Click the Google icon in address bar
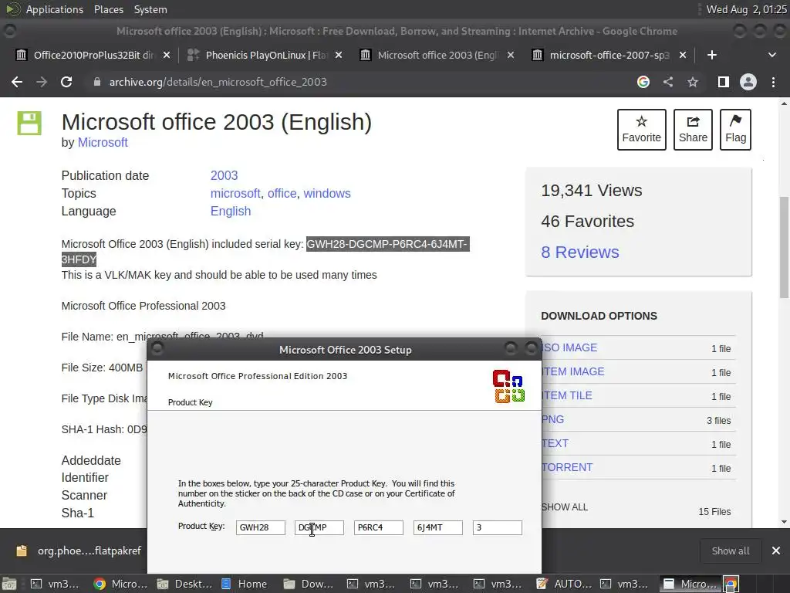This screenshot has height=593, width=790. (643, 82)
